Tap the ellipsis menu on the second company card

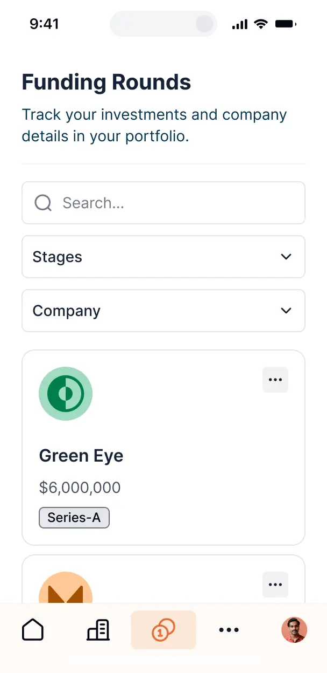click(275, 585)
